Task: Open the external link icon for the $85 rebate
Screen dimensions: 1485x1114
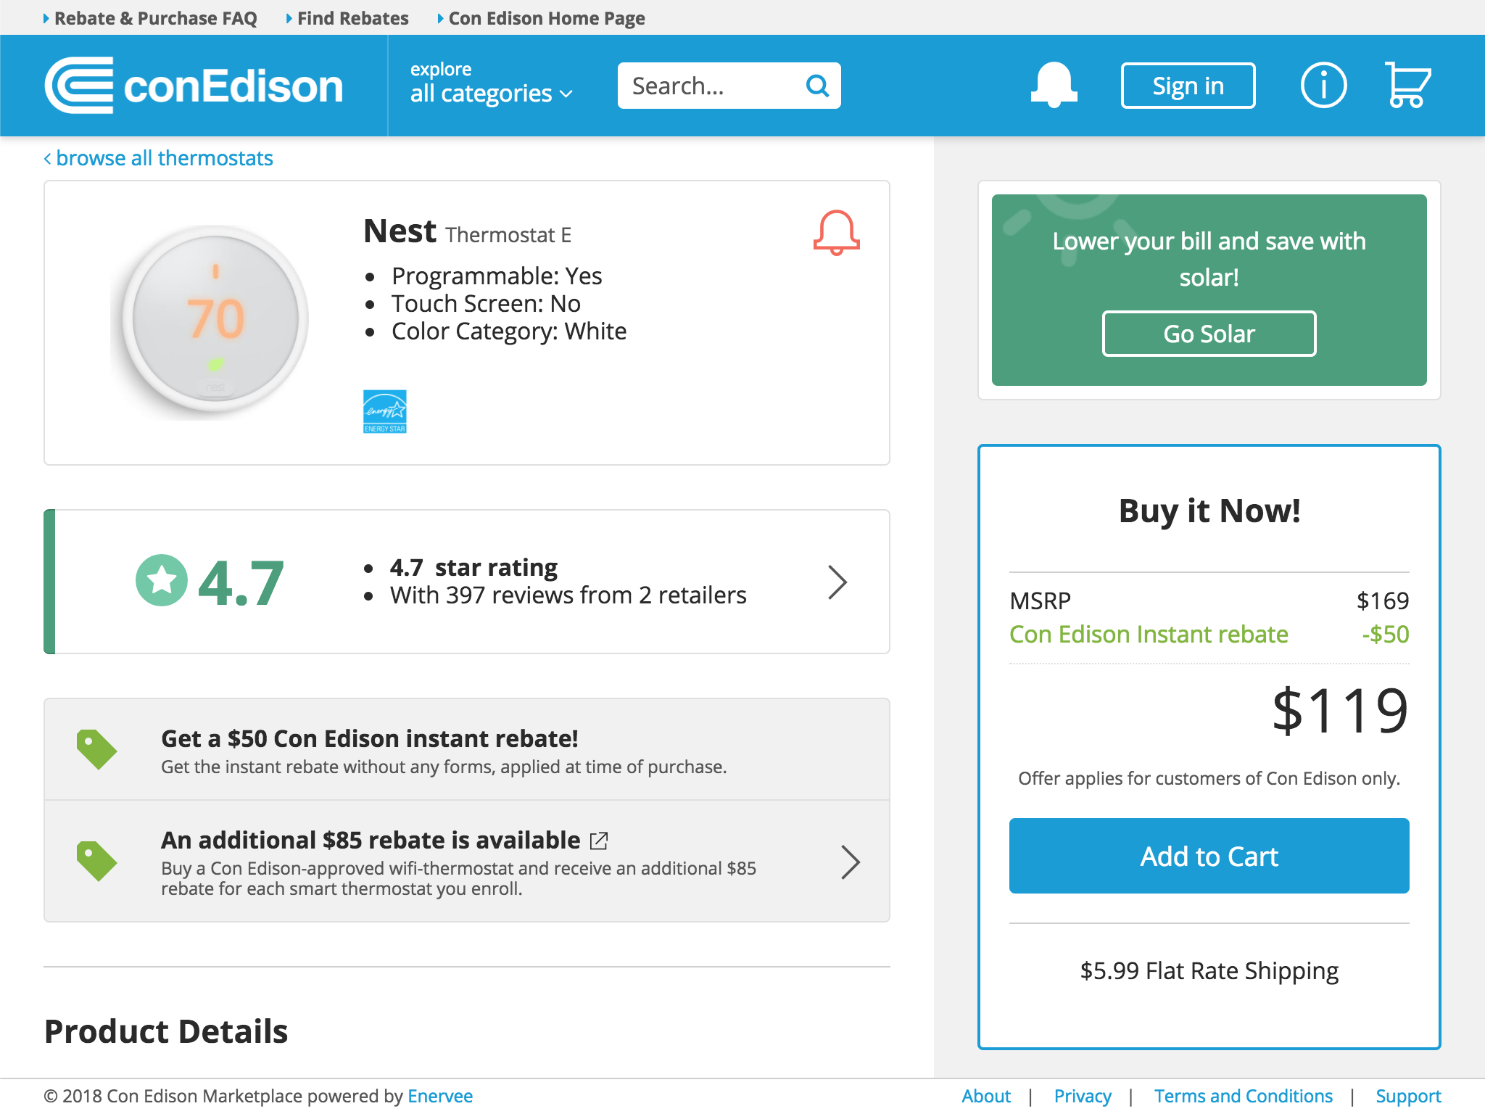Action: tap(599, 840)
